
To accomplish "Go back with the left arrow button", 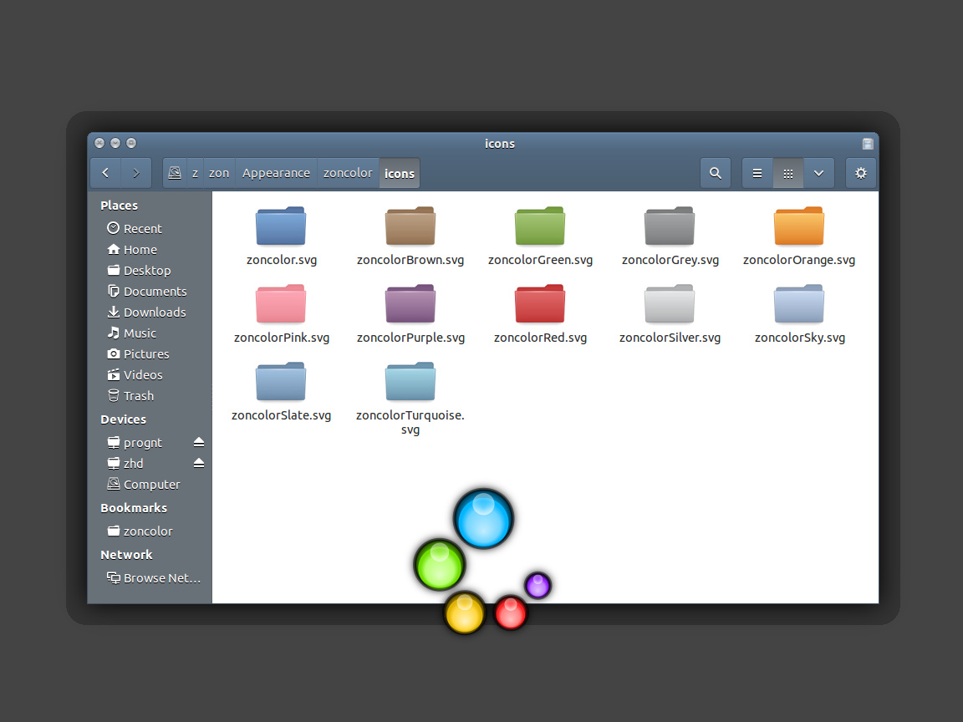I will pyautogui.click(x=105, y=173).
